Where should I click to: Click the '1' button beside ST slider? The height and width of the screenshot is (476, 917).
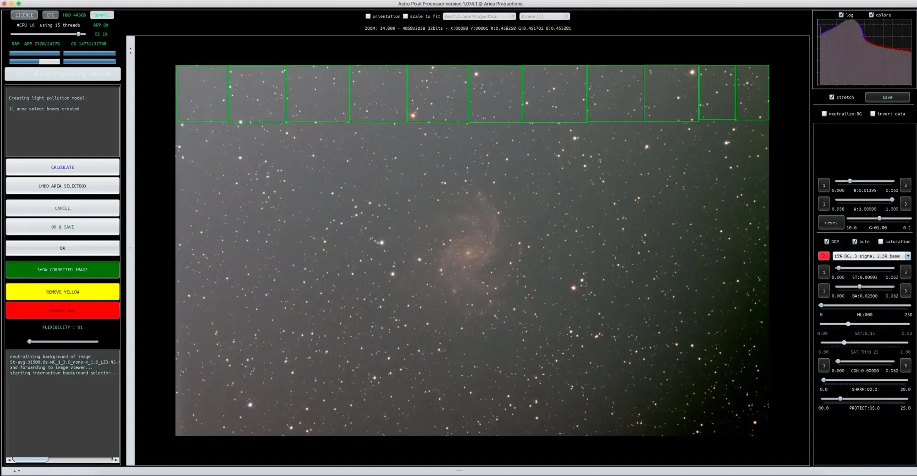823,272
